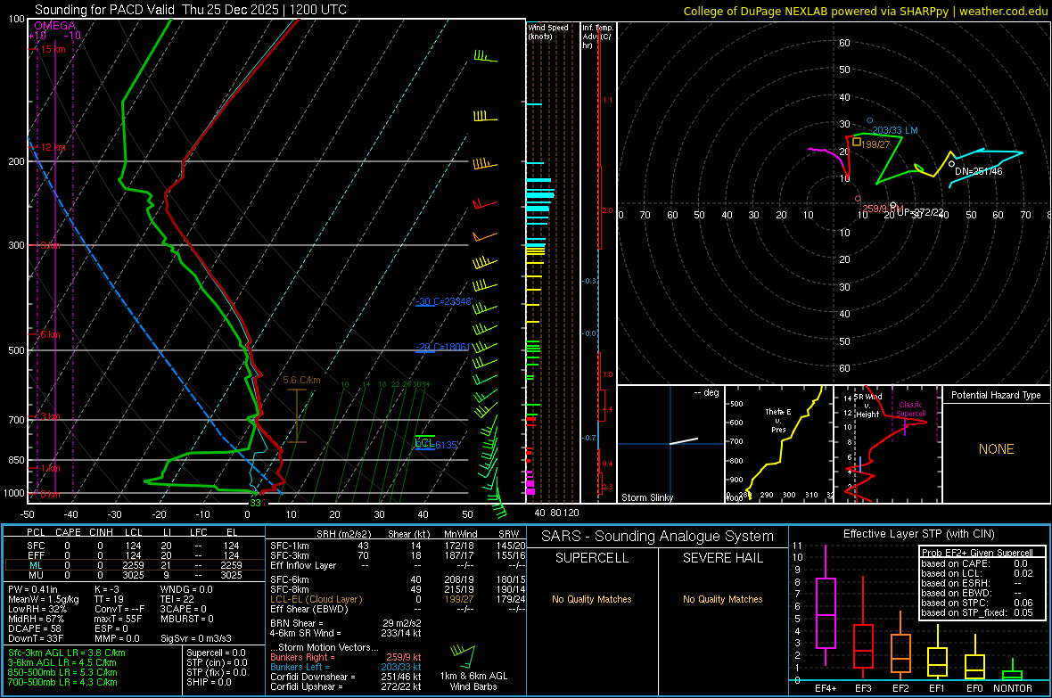Screen dimensions: 1052x698
Task: Click No Quality Matches under SEVERE HAIL
Action: [722, 599]
